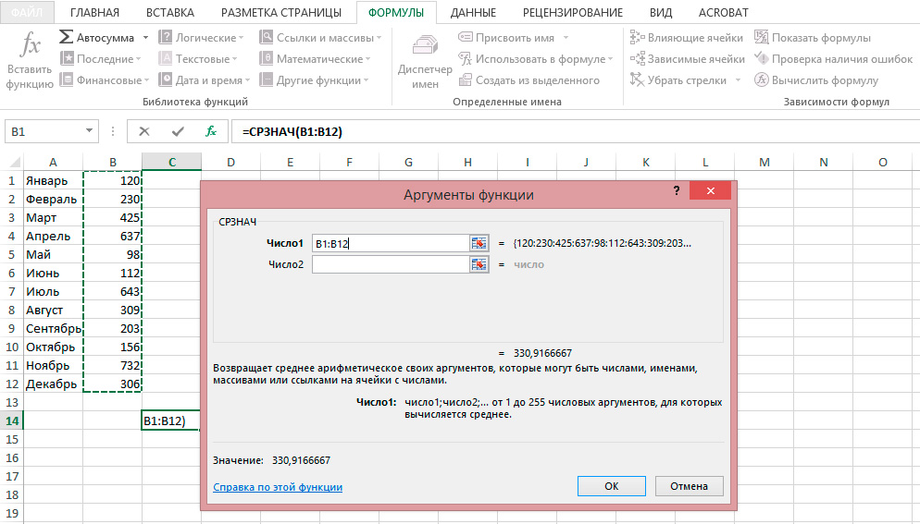Click the fx icon in the formula bar

click(211, 131)
